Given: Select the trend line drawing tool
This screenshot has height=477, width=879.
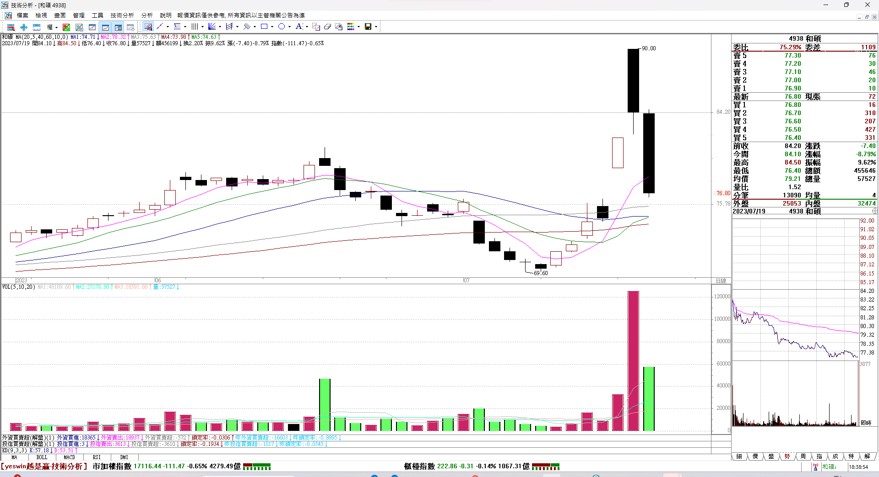Looking at the screenshot, I should 160,26.
